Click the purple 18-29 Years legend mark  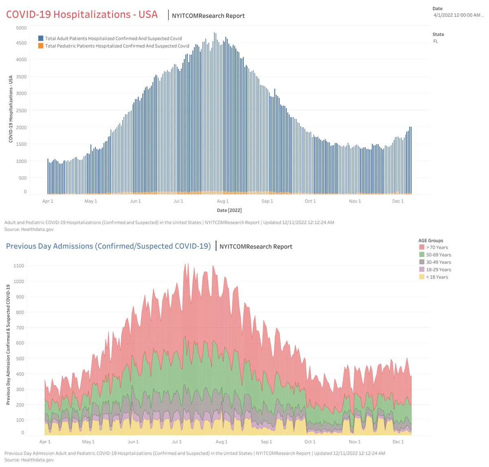click(421, 269)
